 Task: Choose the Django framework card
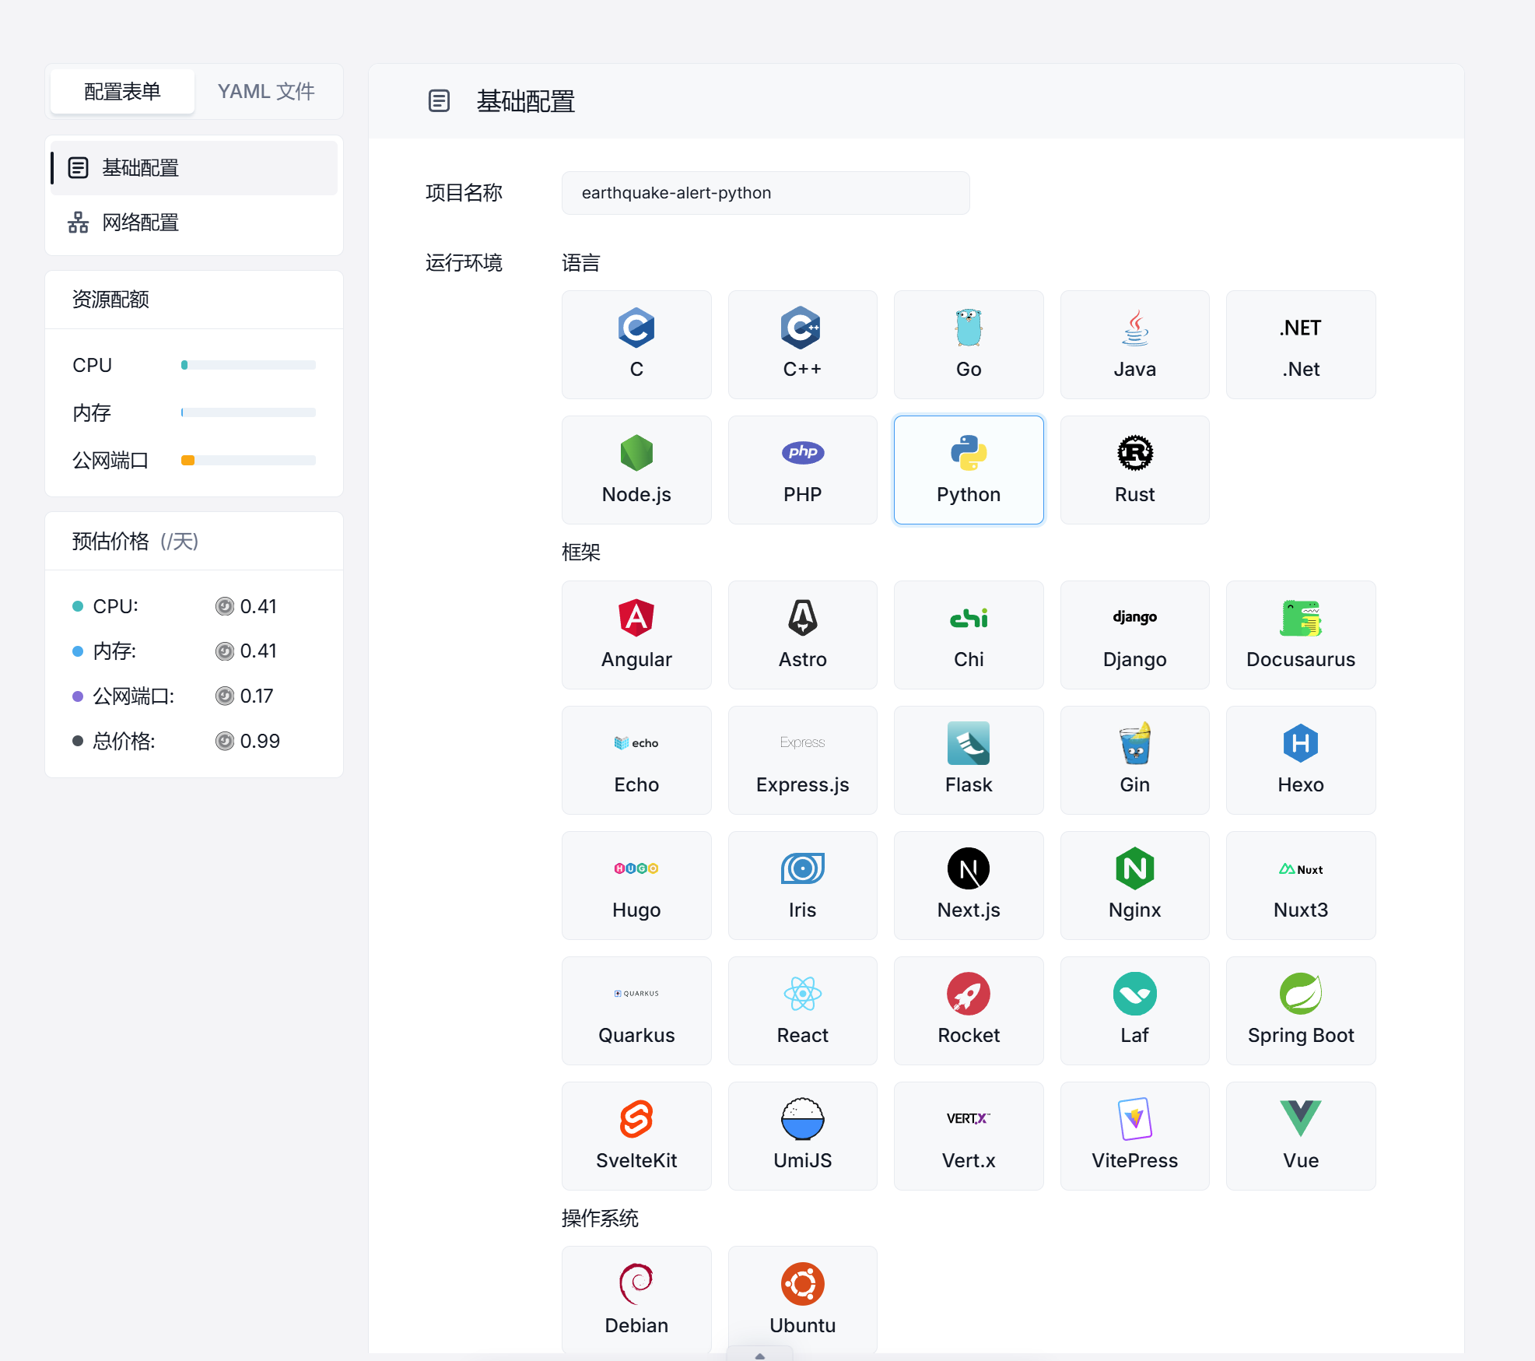click(x=1134, y=635)
